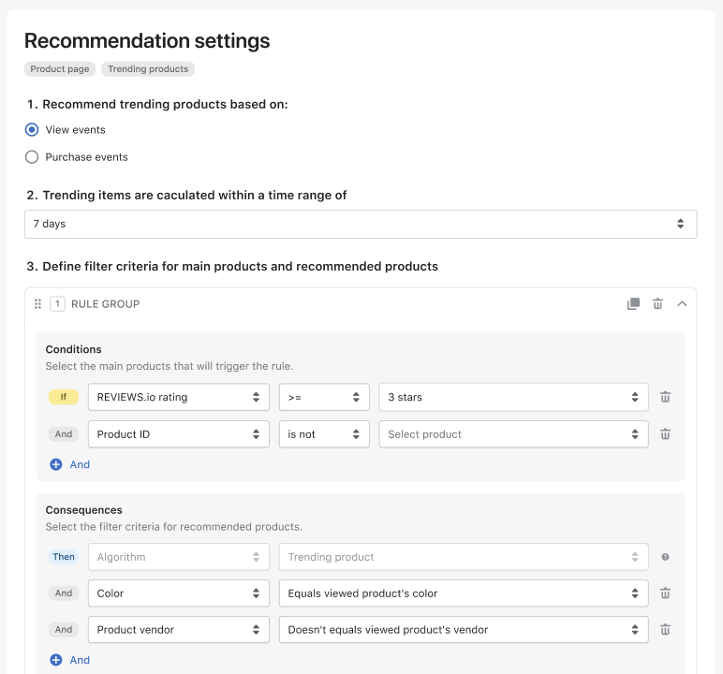Open the 3 stars value dropdown
The image size is (723, 674).
pyautogui.click(x=513, y=397)
